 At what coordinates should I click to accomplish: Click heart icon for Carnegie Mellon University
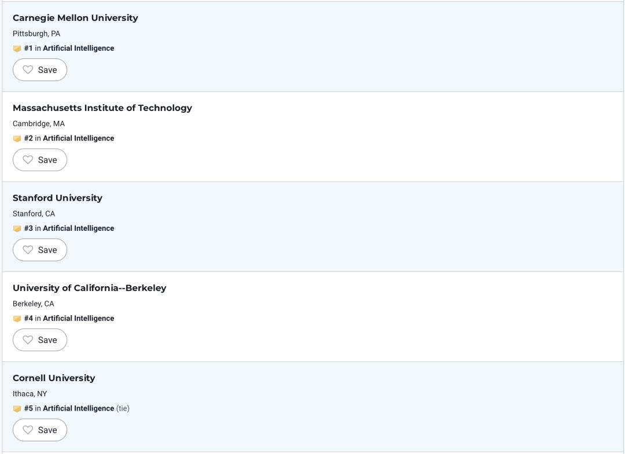tap(28, 70)
